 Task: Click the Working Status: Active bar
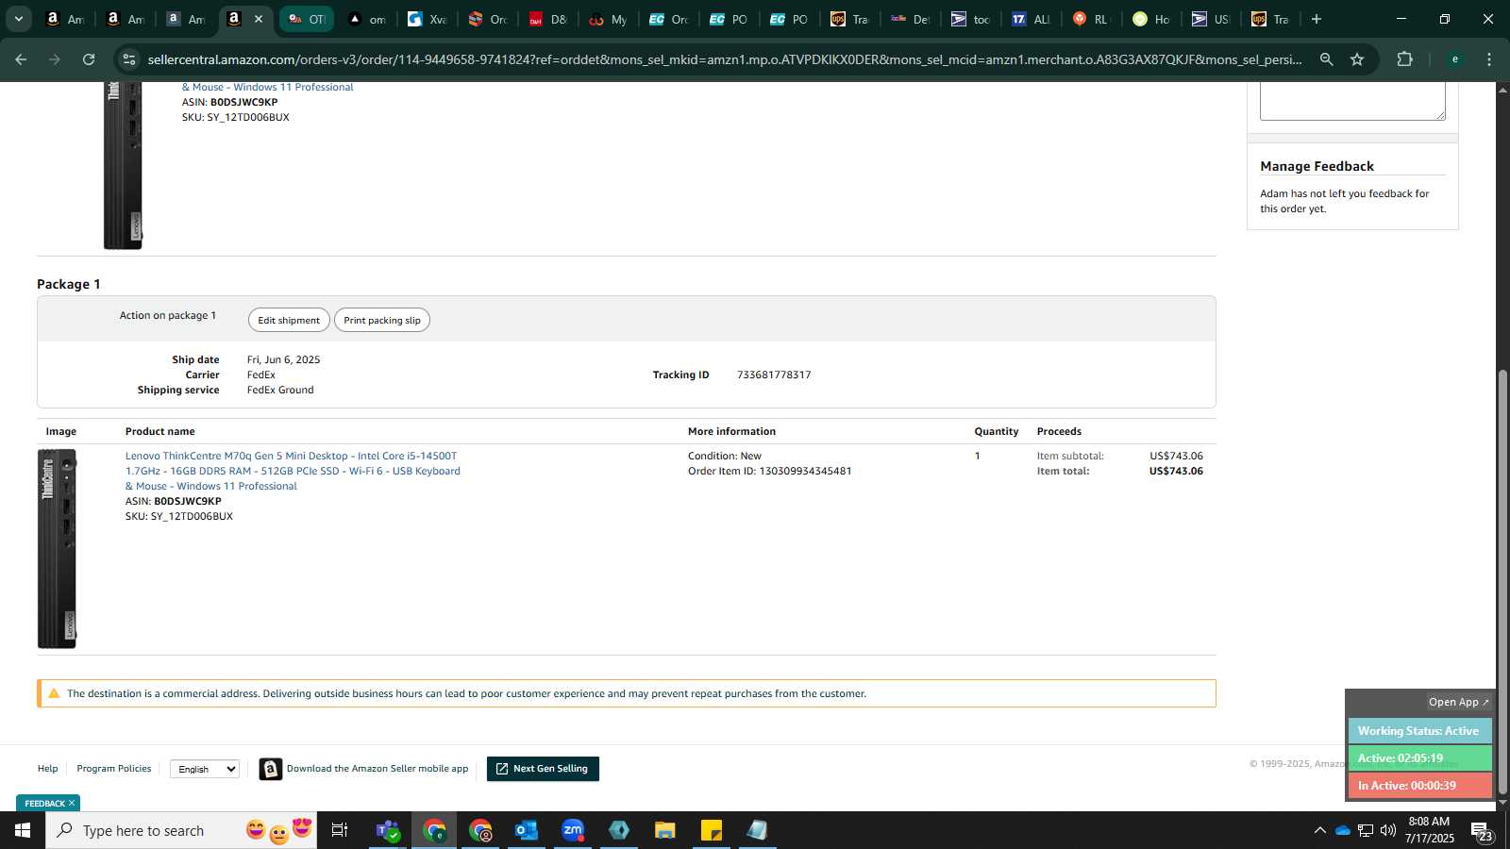(x=1419, y=731)
